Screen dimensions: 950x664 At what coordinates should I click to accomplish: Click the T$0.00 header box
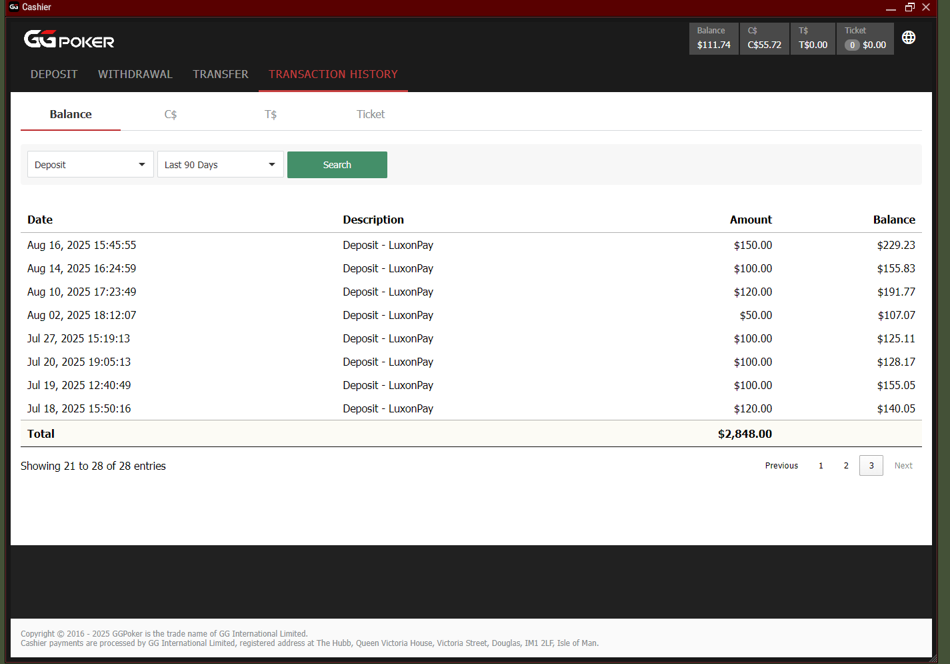pos(813,39)
